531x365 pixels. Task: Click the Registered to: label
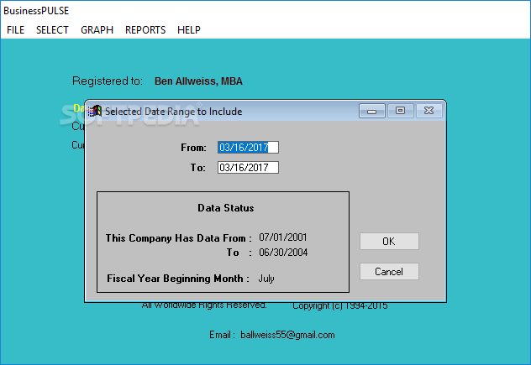(108, 81)
